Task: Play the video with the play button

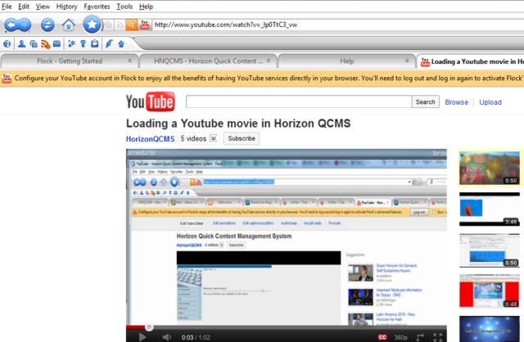Action: [x=142, y=337]
